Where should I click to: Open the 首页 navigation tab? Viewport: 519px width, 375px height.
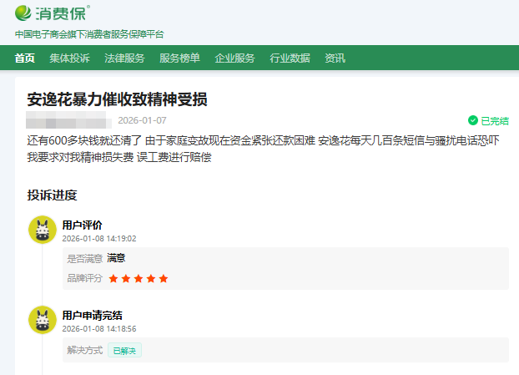(25, 58)
